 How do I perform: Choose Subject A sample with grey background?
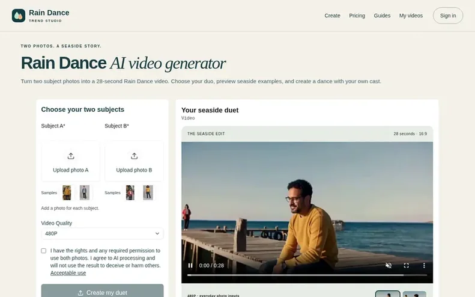pyautogui.click(x=85, y=192)
